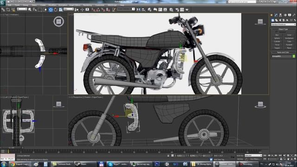Select the Bind to Space Warp tool
Viewport: 297px width, 167px height.
(13, 9)
